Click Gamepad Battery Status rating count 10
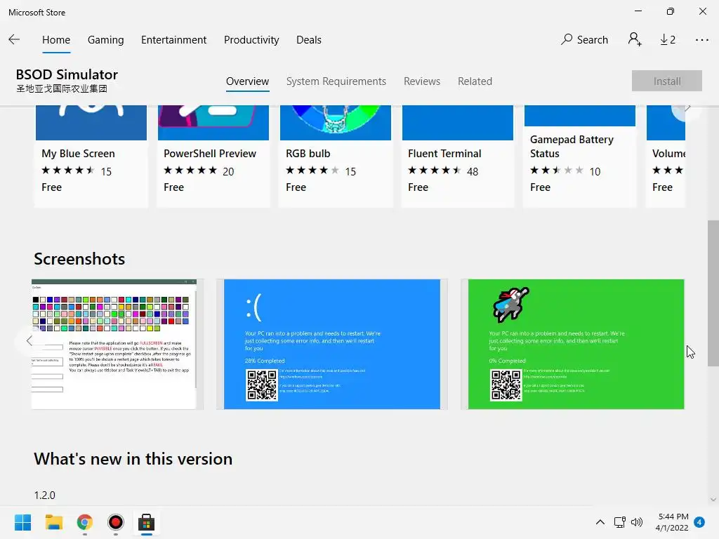Screen dimensions: 719x539 point(595,171)
